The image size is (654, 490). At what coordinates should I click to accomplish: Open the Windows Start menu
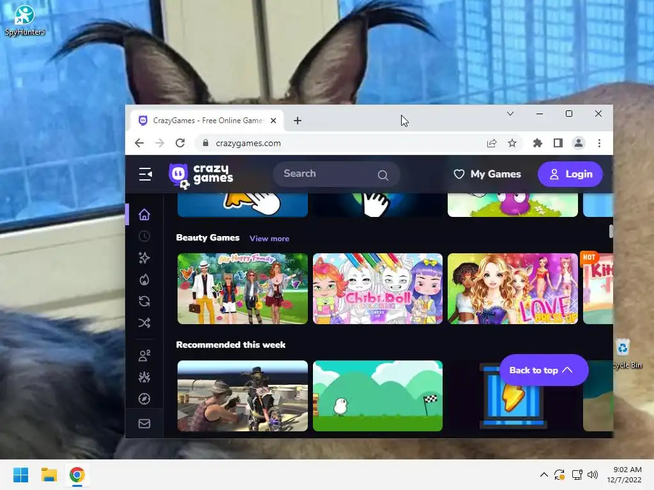pos(21,475)
